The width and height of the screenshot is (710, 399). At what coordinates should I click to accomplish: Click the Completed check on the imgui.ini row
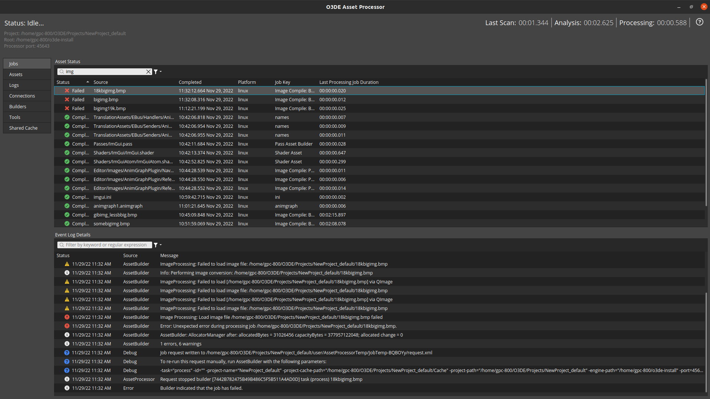(67, 197)
